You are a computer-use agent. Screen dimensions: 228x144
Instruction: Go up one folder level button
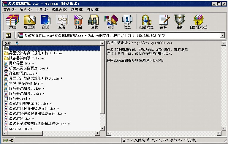[8, 35]
